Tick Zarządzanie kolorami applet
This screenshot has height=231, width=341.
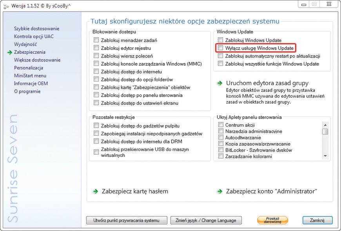pos(221,156)
